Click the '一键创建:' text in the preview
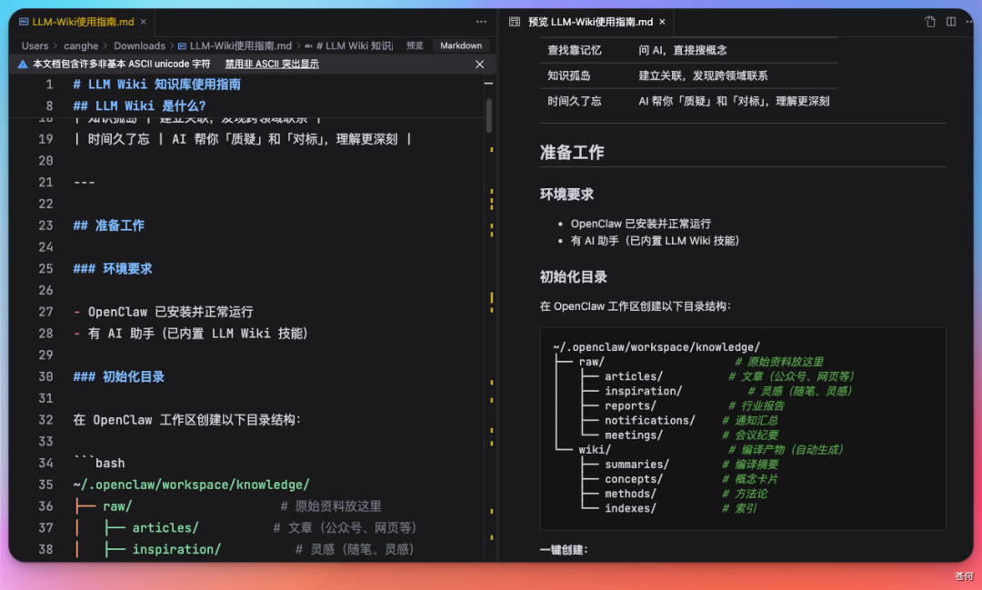Screen dimensions: 982x590 click(x=564, y=550)
